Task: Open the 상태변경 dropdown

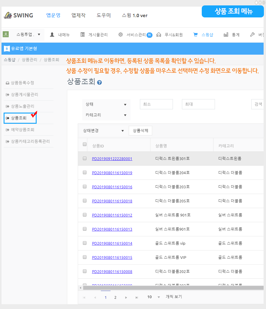Action: (103, 131)
